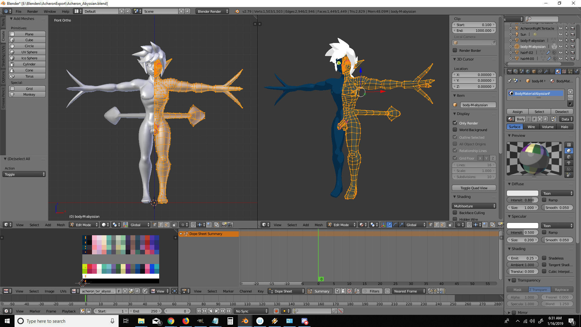Viewport: 581px width, 327px height.
Task: Play the animation forward
Action: 217,311
